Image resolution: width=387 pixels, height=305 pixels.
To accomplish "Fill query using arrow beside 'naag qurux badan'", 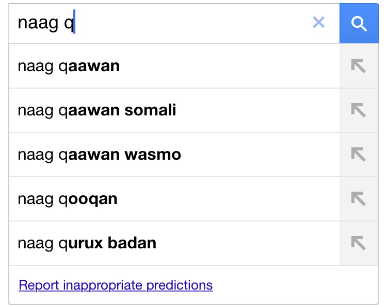I will [359, 243].
